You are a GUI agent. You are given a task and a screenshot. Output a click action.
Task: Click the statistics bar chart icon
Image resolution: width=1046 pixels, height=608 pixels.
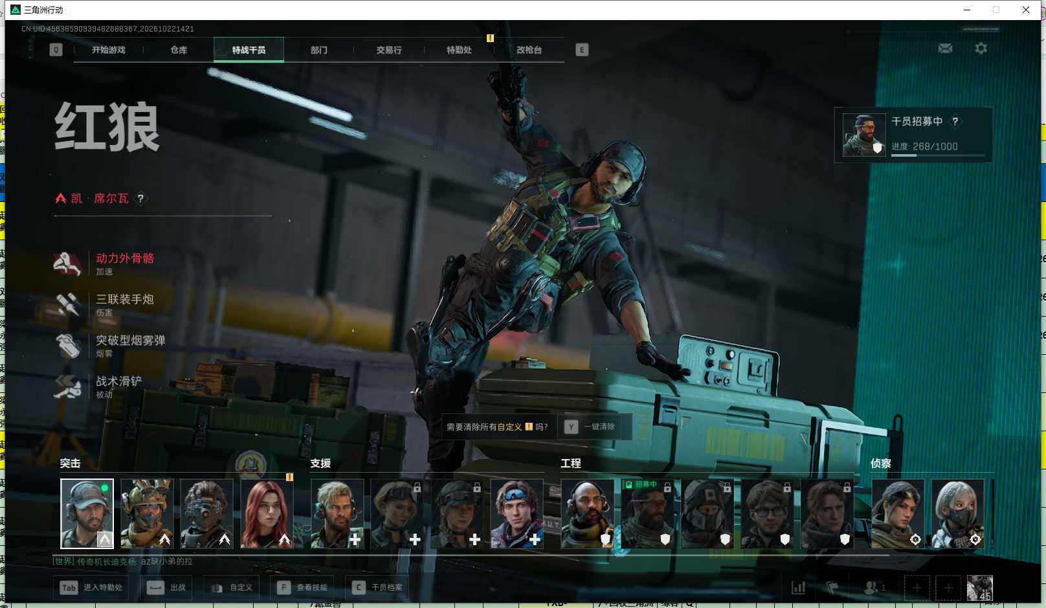coord(799,587)
